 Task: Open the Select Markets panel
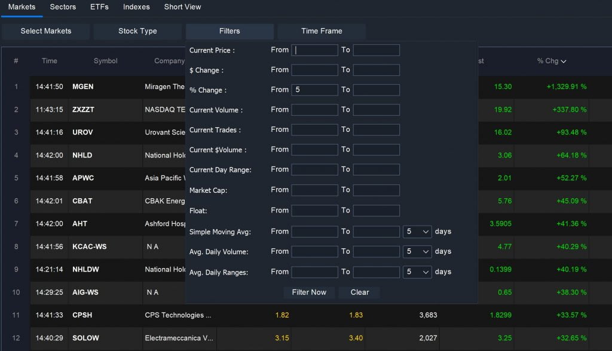tap(45, 31)
